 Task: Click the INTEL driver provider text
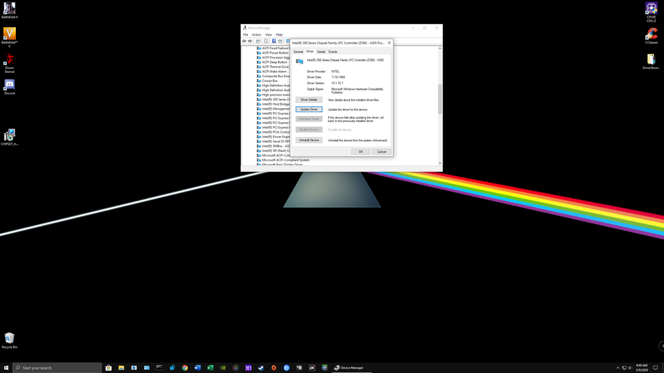[336, 72]
